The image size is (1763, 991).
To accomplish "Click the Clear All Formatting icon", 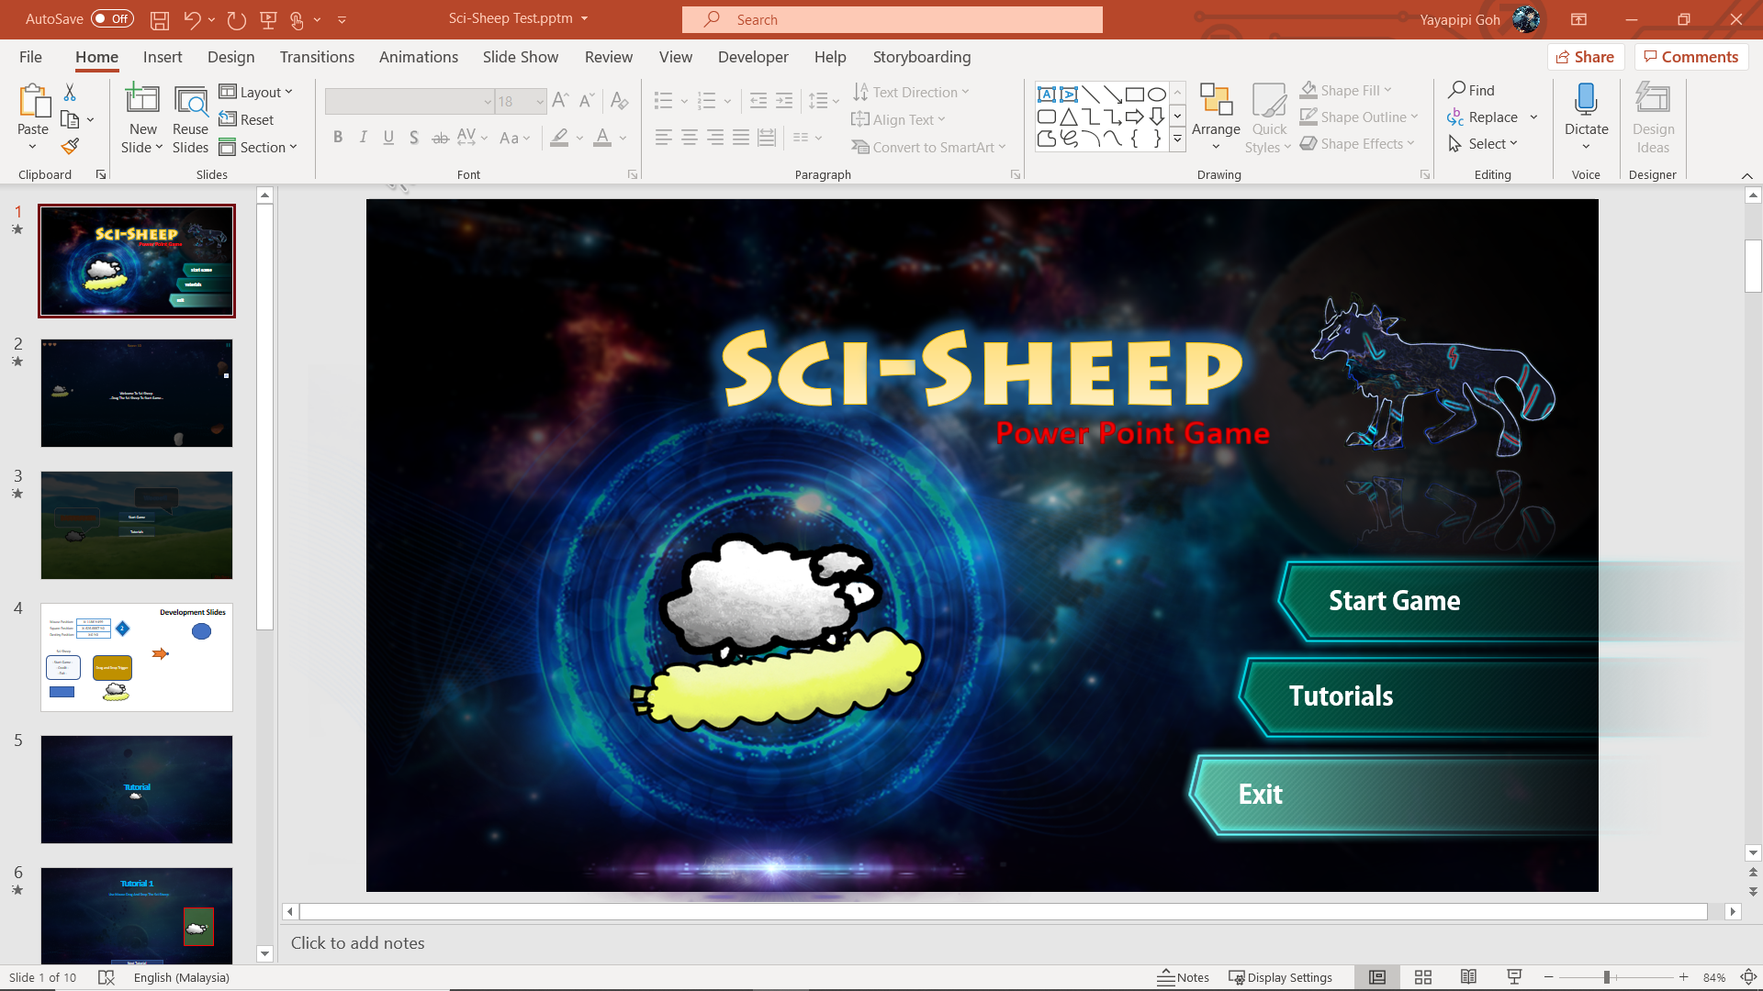I will pyautogui.click(x=620, y=101).
